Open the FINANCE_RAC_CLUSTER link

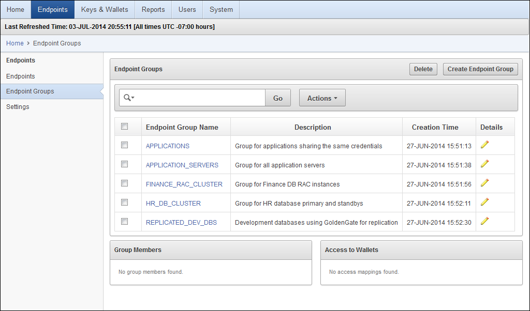pos(184,184)
